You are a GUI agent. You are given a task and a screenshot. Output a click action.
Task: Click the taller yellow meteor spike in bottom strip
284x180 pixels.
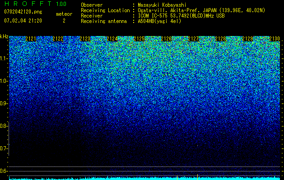[197, 177]
